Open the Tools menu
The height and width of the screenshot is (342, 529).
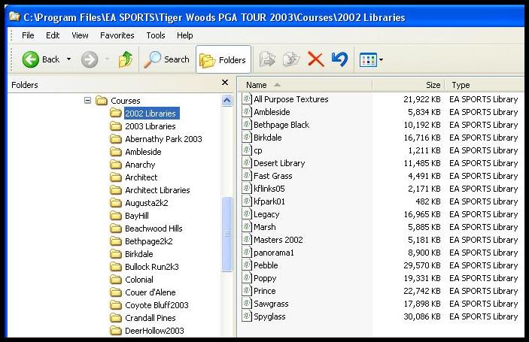[x=156, y=35]
